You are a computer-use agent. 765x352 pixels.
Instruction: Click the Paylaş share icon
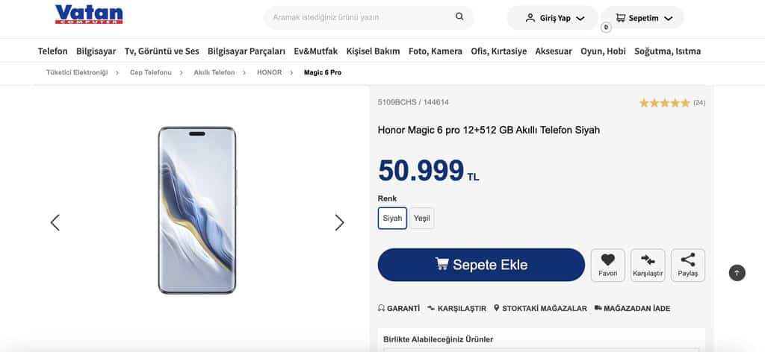688,260
